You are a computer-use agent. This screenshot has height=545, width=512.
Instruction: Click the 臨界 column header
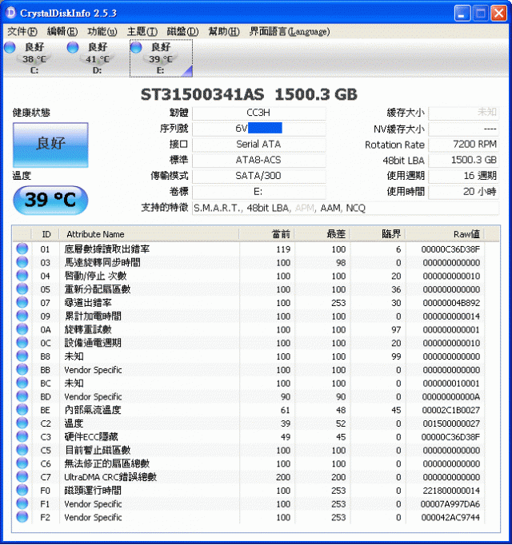[378, 234]
